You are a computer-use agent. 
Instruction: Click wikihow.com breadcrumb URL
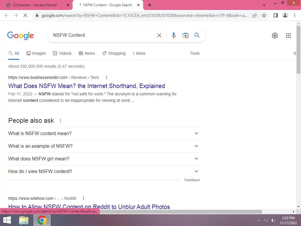(42, 198)
